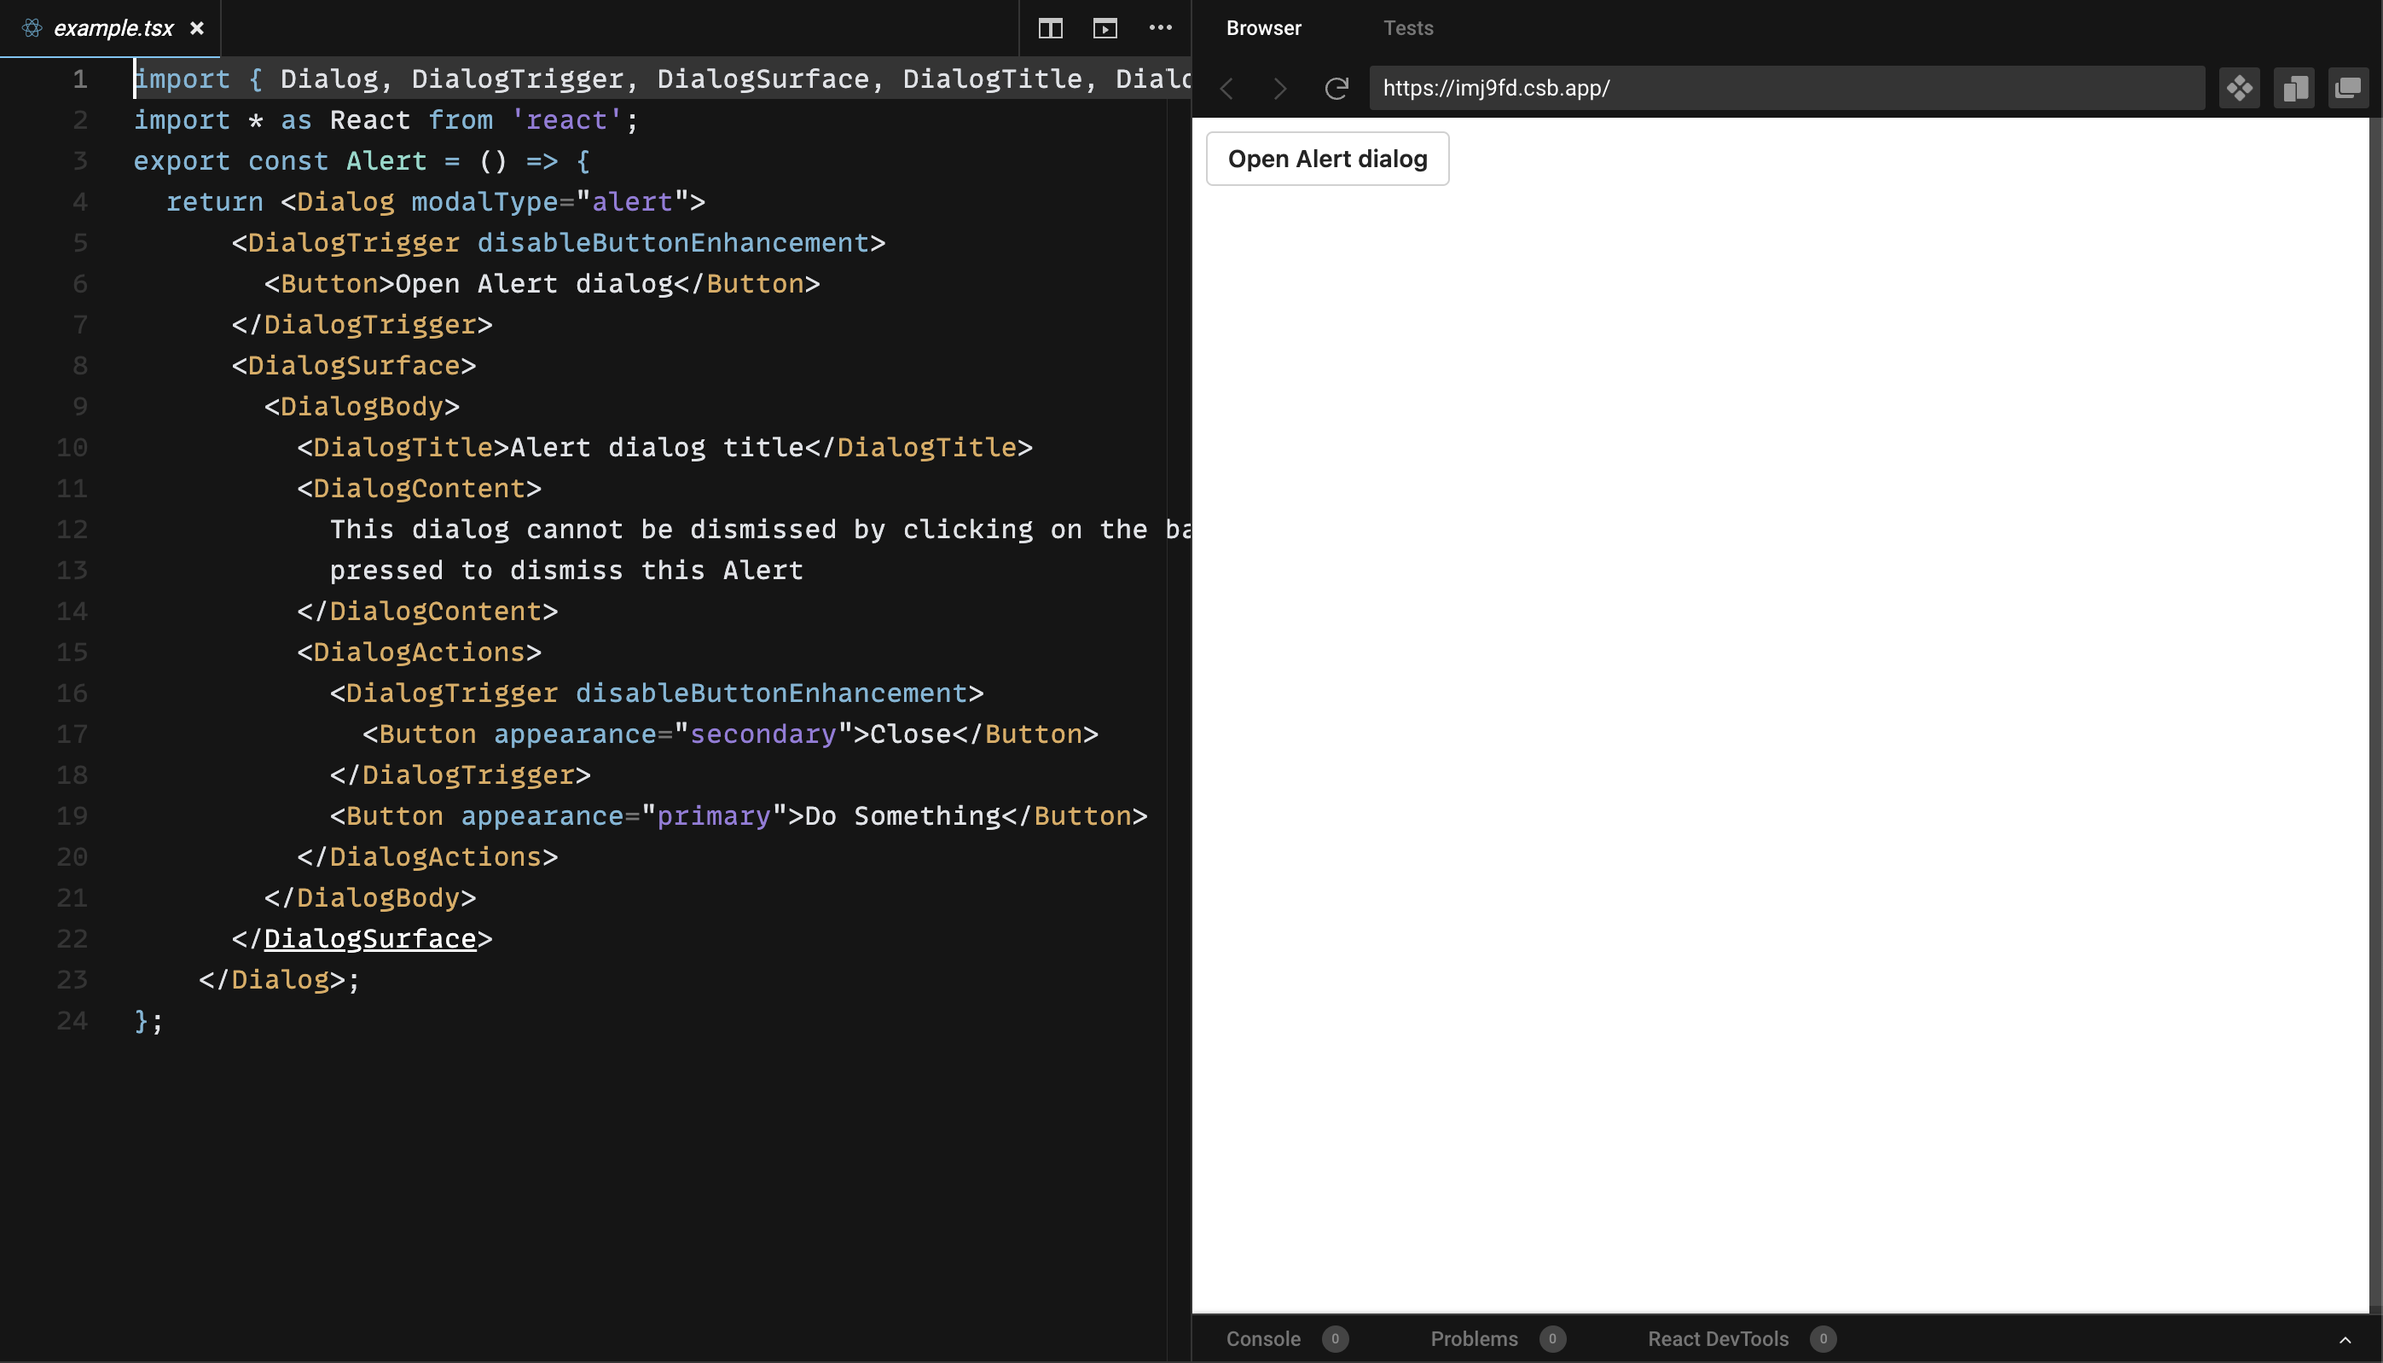
Task: Switch to the Tests tab
Action: click(1408, 28)
